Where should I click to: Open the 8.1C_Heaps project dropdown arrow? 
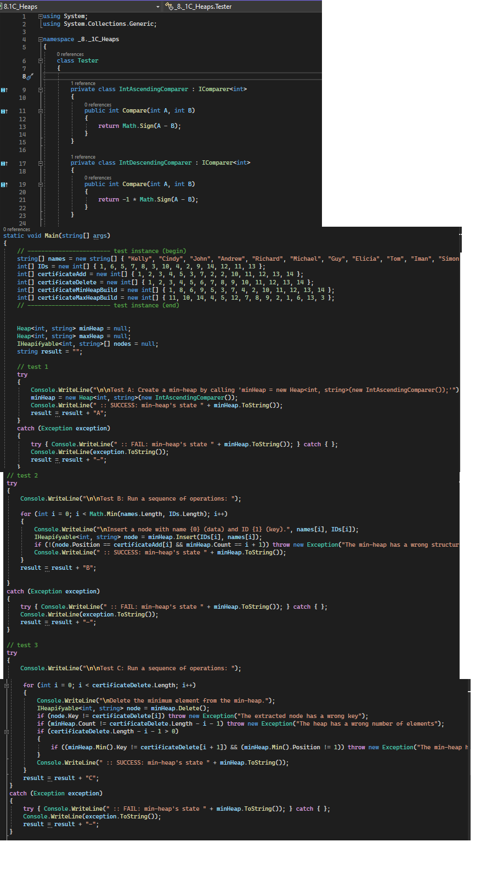[158, 7]
